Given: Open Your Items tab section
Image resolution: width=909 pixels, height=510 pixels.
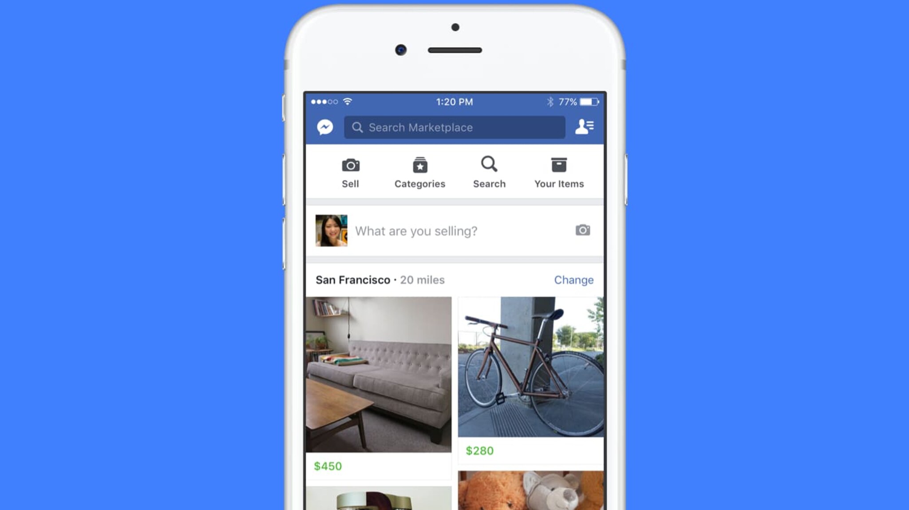Looking at the screenshot, I should (x=559, y=172).
